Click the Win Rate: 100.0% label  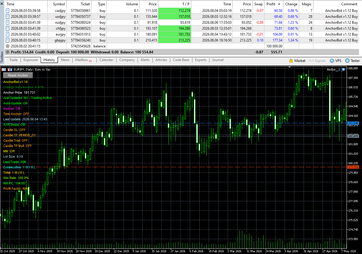tap(16, 178)
